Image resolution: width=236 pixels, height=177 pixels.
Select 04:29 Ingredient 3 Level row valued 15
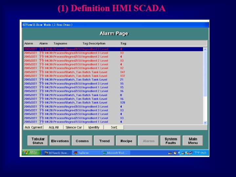tap(113, 84)
